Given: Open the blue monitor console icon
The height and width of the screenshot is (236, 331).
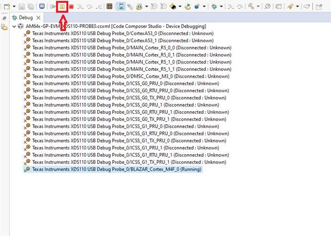Looking at the screenshot, I should click(42, 6).
